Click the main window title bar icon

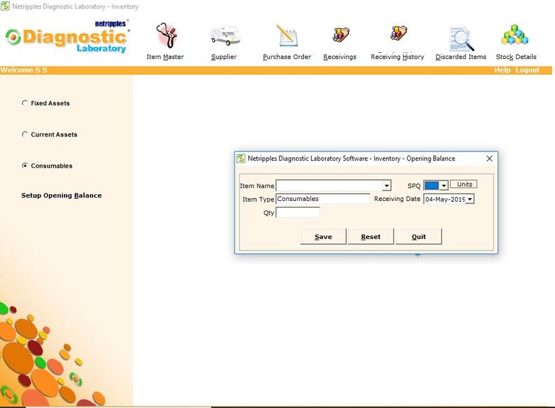5,6
